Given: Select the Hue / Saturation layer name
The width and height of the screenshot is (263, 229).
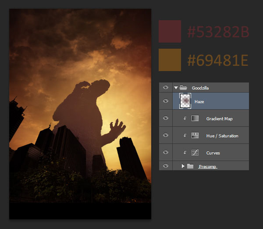Looking at the screenshot, I should tap(222, 136).
